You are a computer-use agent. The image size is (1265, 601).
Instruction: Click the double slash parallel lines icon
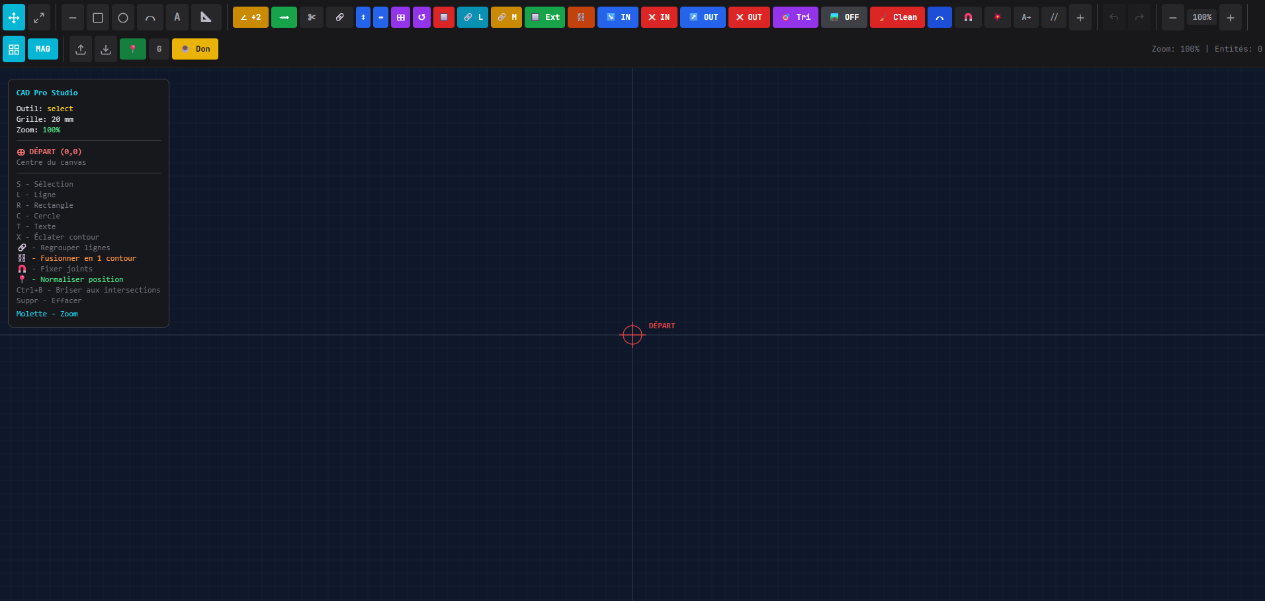(x=1054, y=17)
